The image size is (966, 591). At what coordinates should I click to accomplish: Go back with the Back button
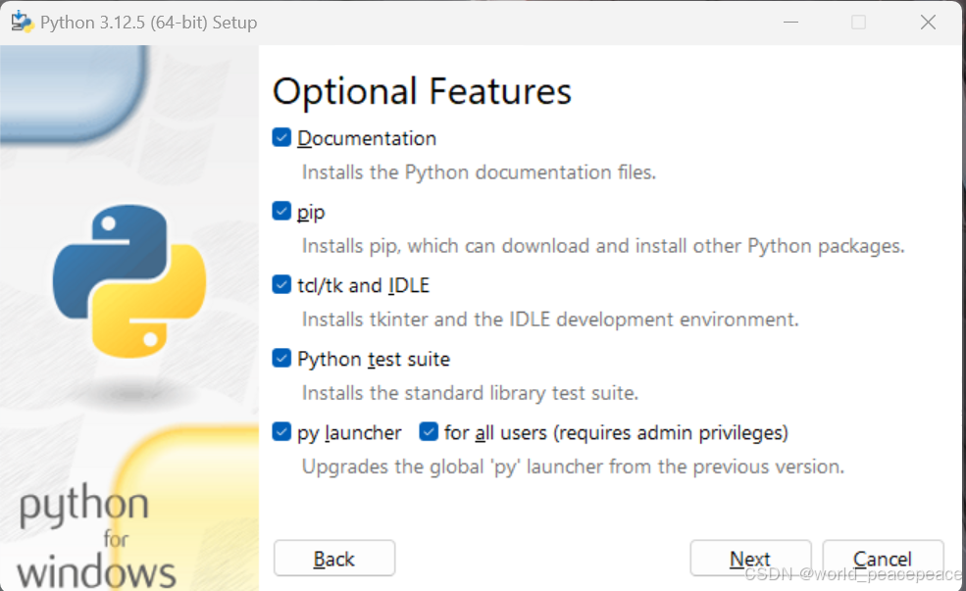(x=333, y=558)
